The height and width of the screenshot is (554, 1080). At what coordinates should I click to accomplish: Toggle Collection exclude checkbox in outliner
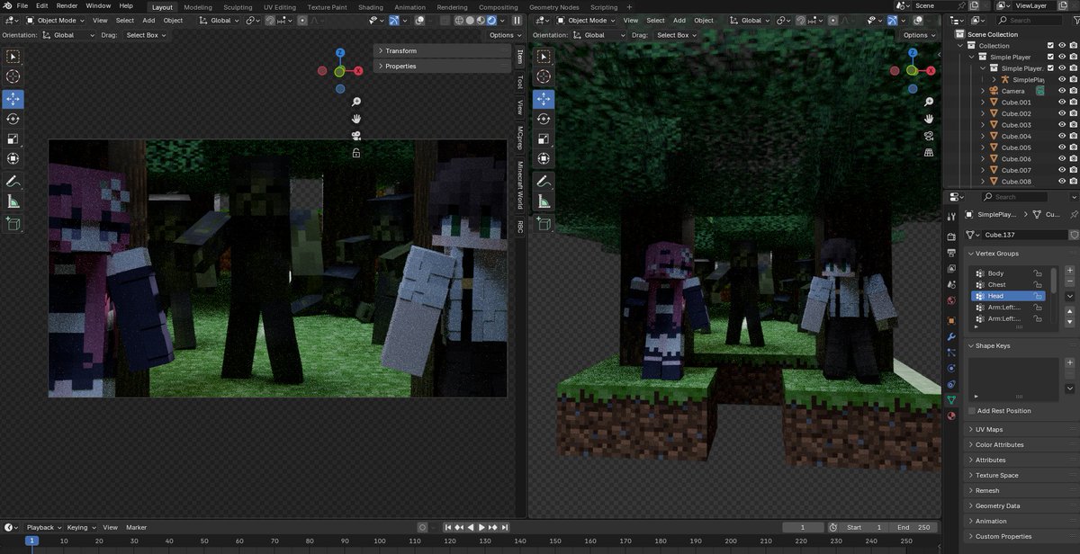[x=1050, y=46]
